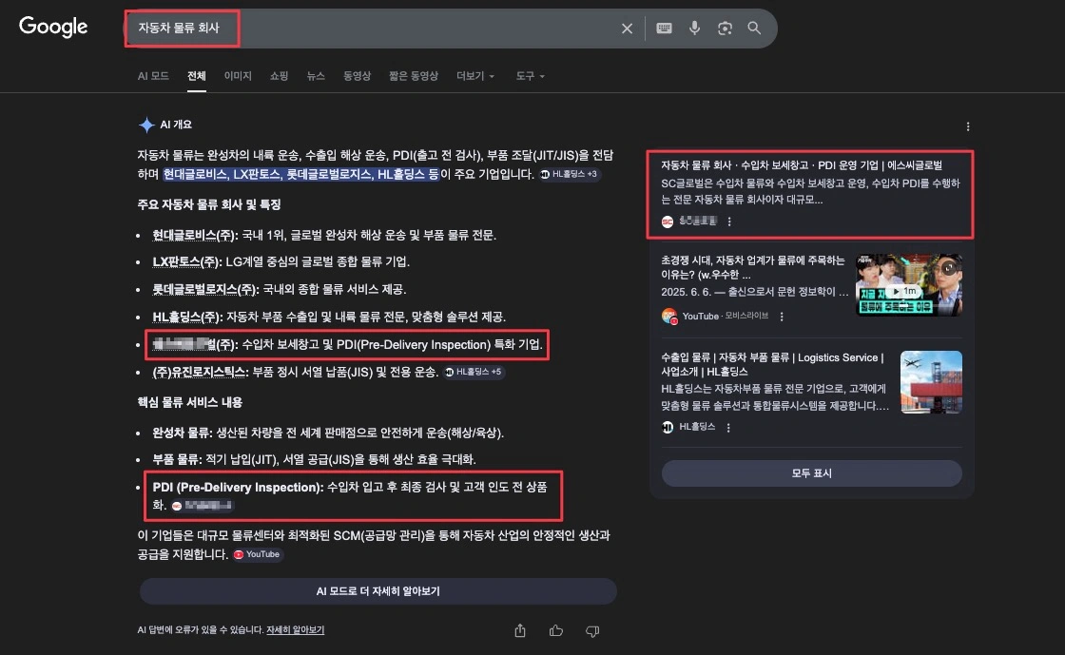Give a thumbs down to the AI Overview
The image size is (1065, 655).
coord(592,630)
